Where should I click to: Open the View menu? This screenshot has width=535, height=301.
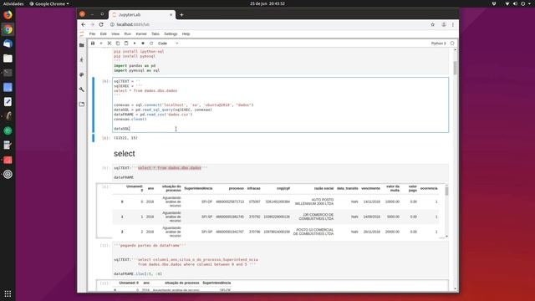pyautogui.click(x=115, y=34)
